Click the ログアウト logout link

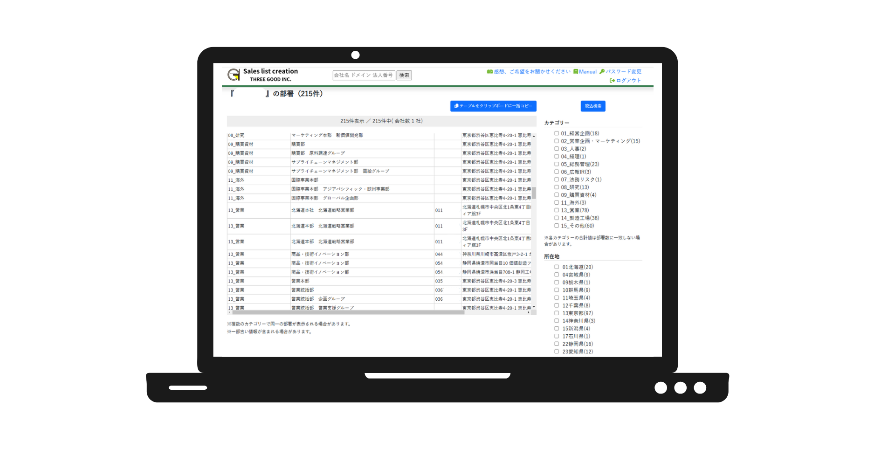(x=628, y=81)
